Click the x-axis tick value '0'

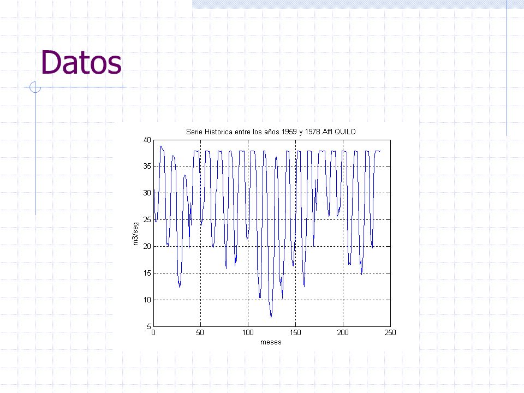tap(153, 333)
